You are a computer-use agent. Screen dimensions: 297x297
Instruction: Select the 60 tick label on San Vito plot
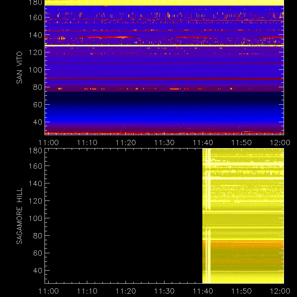(x=37, y=105)
